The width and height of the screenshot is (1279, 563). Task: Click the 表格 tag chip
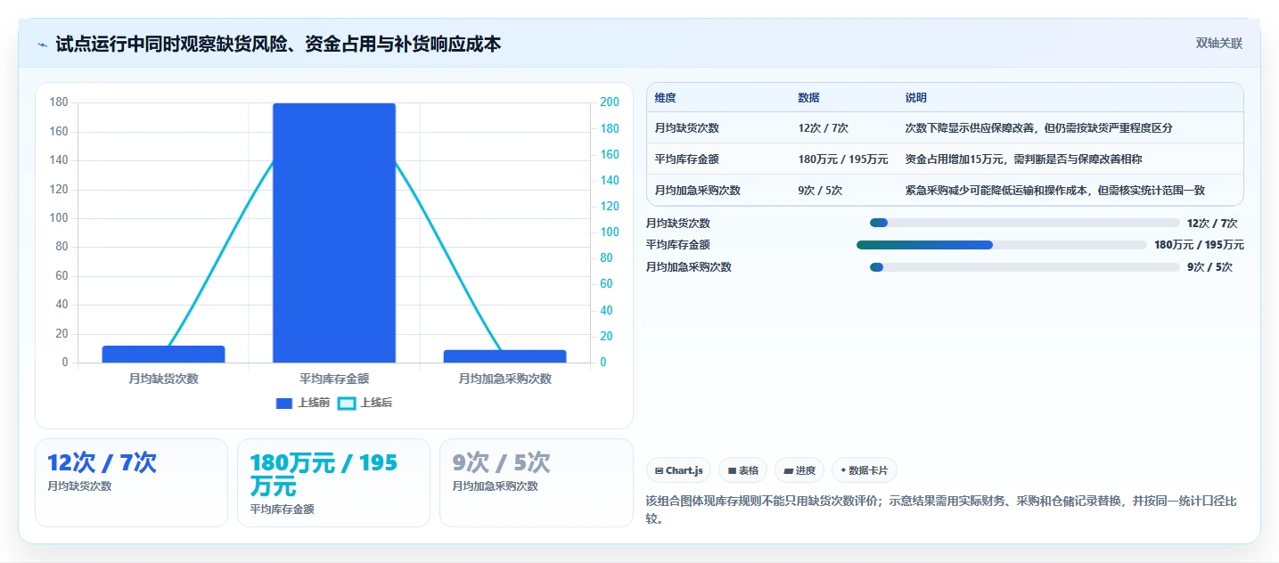tap(742, 470)
